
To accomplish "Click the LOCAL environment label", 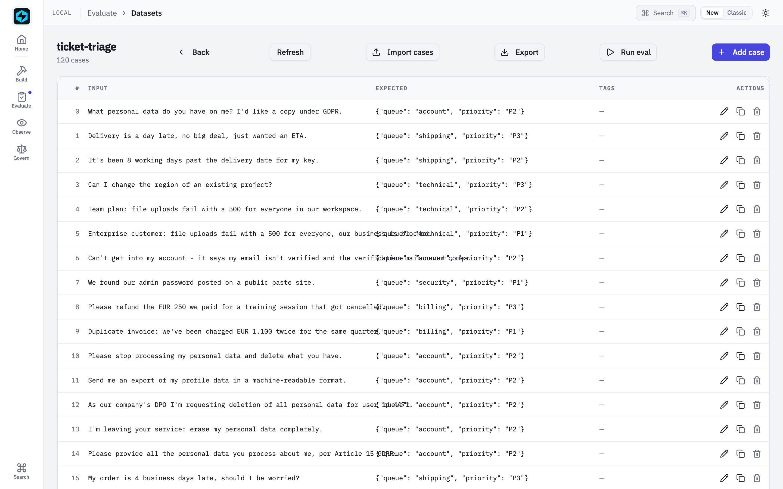I will pyautogui.click(x=62, y=12).
